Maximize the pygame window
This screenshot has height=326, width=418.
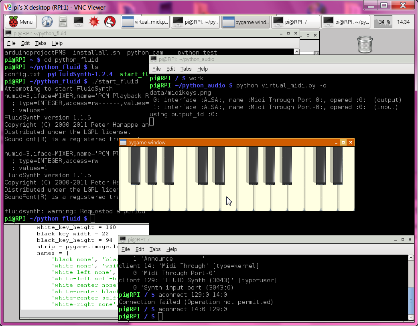(343, 142)
